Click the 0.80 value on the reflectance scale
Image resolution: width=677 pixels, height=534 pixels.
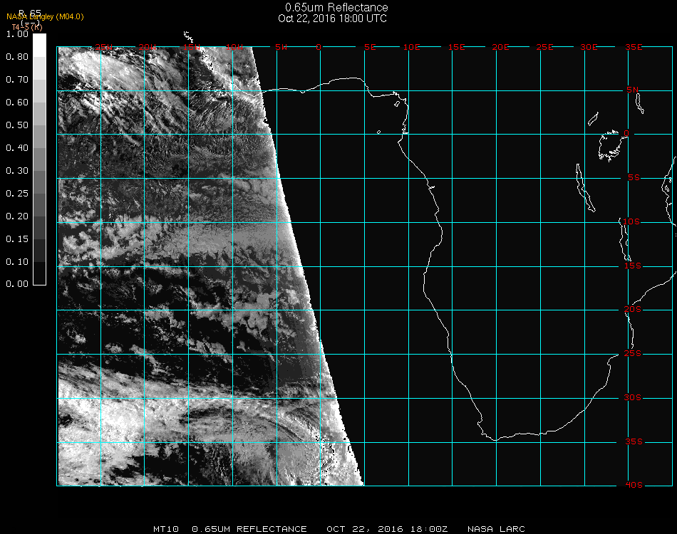click(x=17, y=57)
